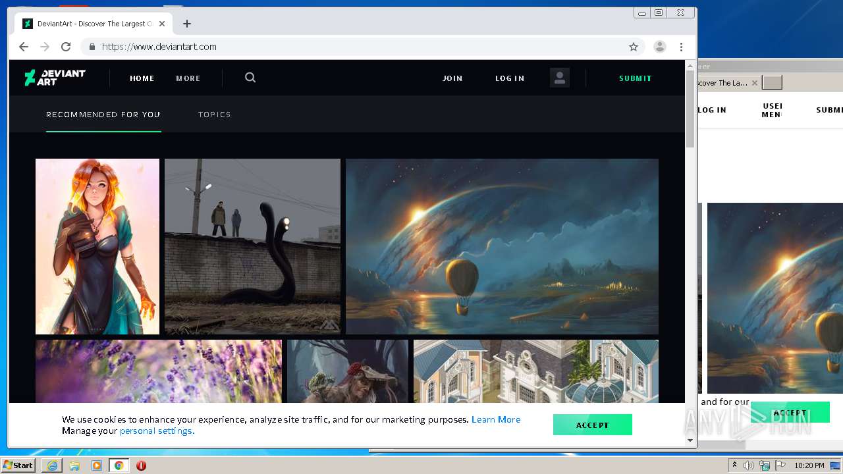Select the HOME menu item
843x474 pixels.
pyautogui.click(x=142, y=78)
